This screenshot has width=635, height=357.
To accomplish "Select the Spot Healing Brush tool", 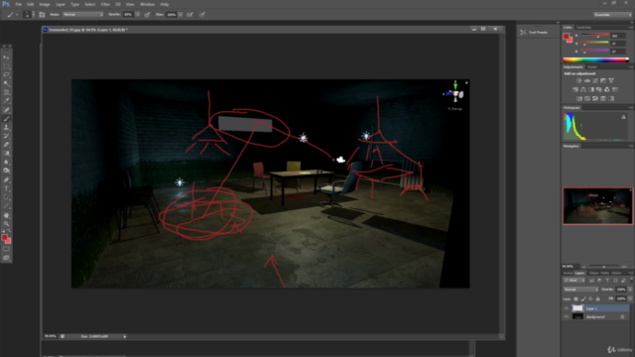I will click(x=6, y=110).
